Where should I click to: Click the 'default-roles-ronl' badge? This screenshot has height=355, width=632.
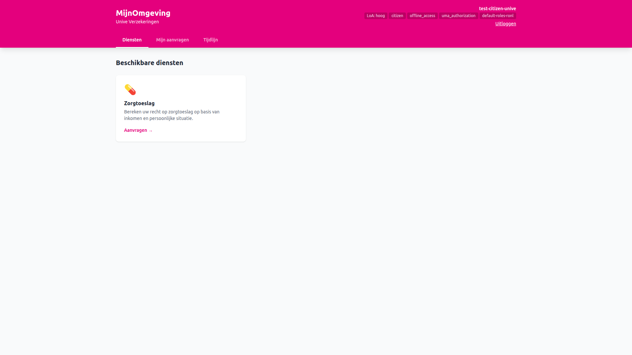coord(498,15)
